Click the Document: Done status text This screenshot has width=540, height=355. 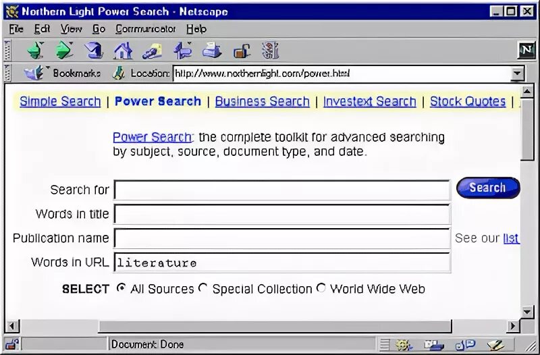click(147, 344)
